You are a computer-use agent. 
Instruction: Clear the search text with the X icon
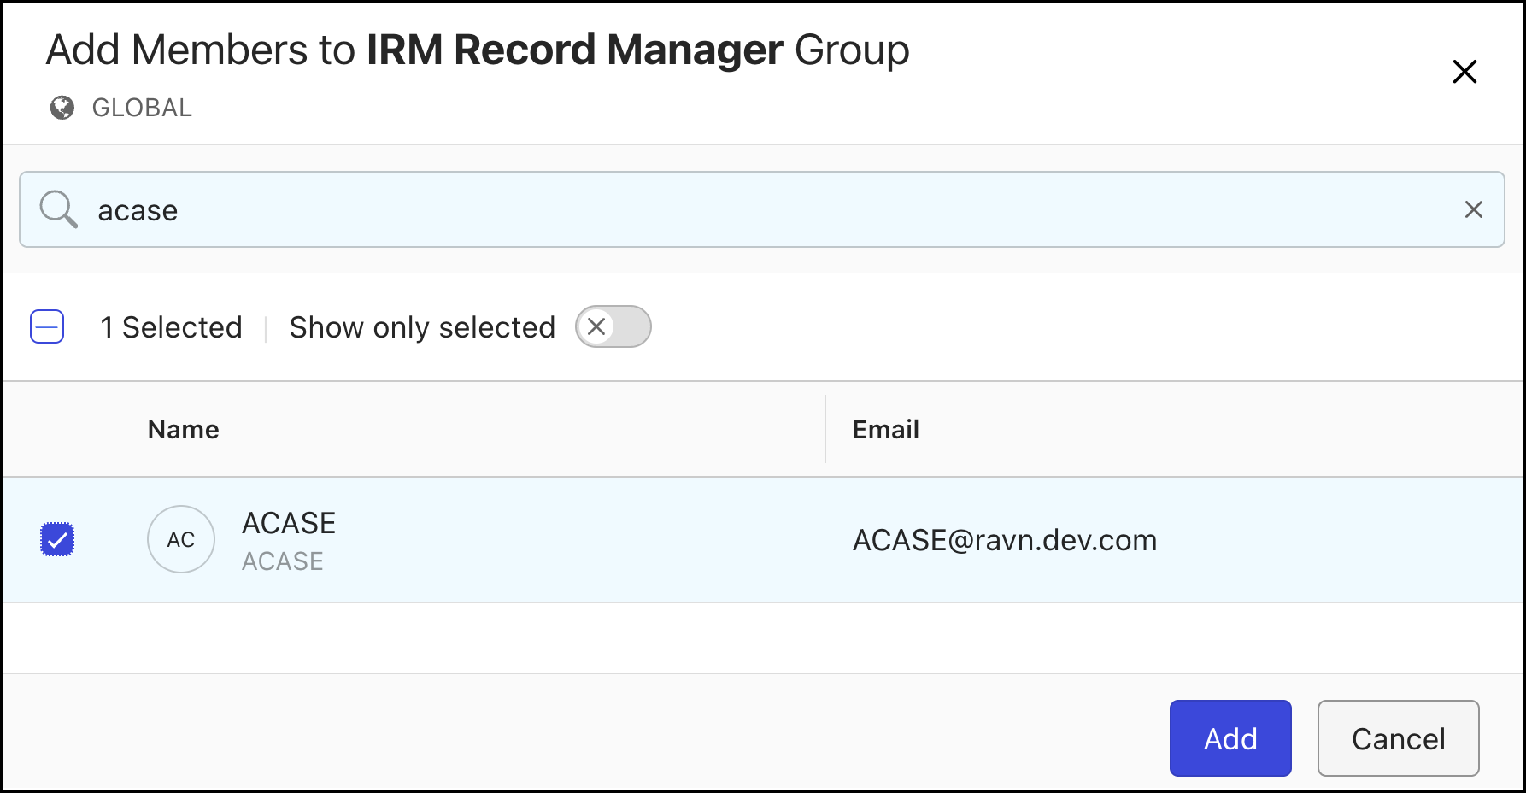point(1473,209)
